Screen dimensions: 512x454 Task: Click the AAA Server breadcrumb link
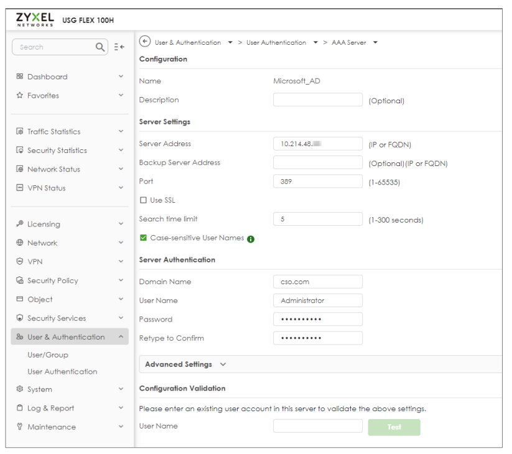click(349, 42)
